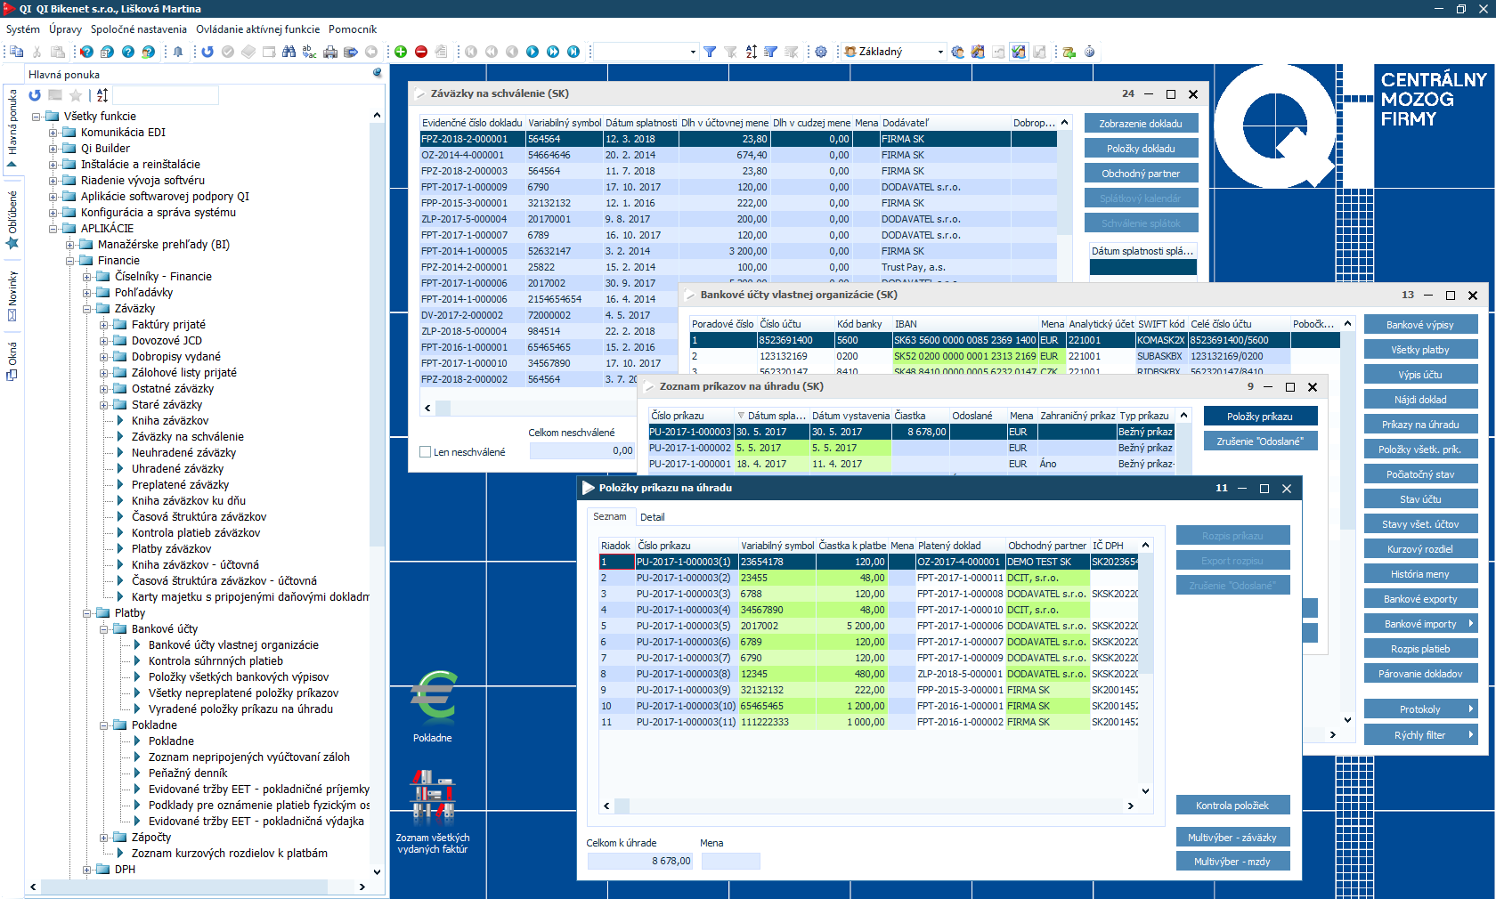
Task: Collapse the Financie tree folder
Action: [x=70, y=261]
